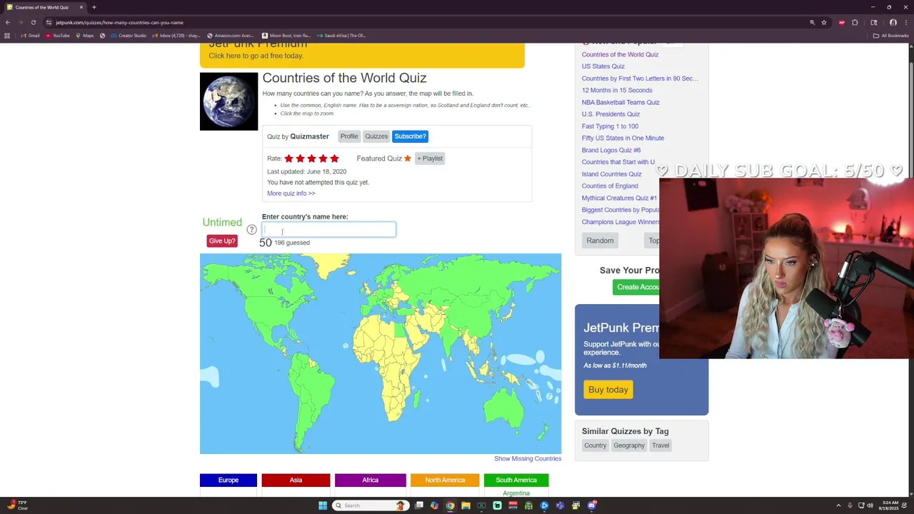914x514 pixels.
Task: Show hidden system tray icons chevron
Action: coord(838,505)
